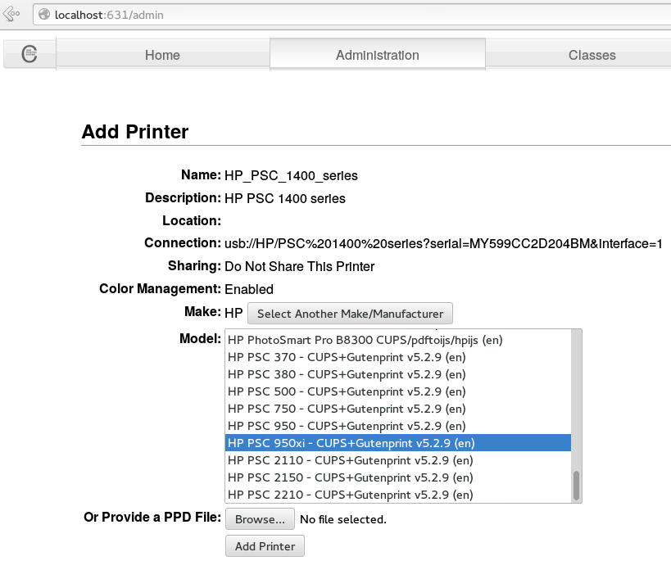The image size is (671, 579).
Task: Choose HP PSC 2210 in model list
Action: click(x=398, y=495)
